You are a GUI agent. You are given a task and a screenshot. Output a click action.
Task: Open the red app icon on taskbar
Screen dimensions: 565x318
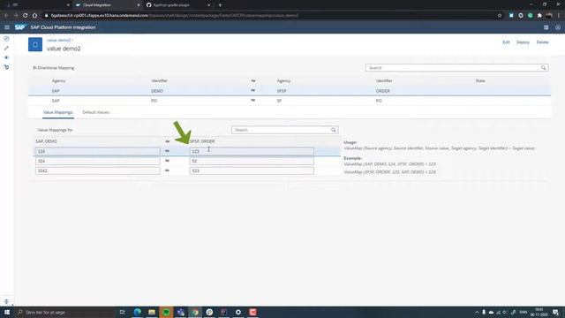point(252,312)
